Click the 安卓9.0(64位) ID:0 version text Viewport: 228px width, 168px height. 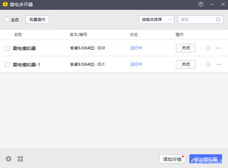pyautogui.click(x=87, y=48)
